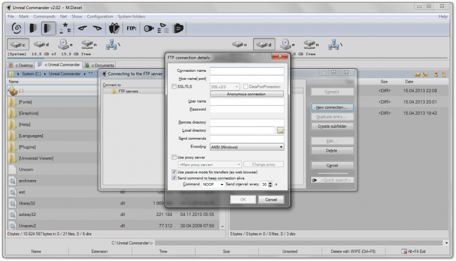The width and height of the screenshot is (456, 261).
Task: Open the SSLv2/3 version dropdown
Action: 225,87
